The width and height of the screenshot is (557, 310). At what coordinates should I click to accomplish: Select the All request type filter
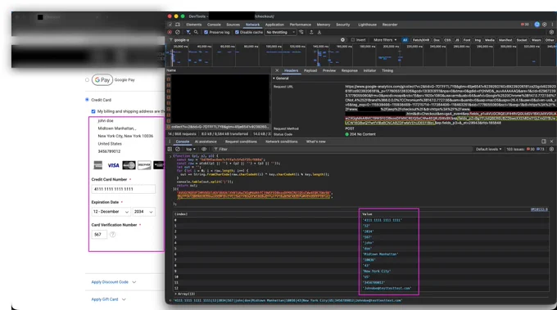405,40
